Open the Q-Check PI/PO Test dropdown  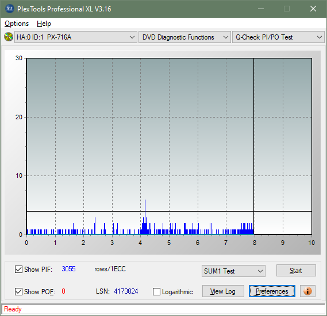(x=278, y=37)
